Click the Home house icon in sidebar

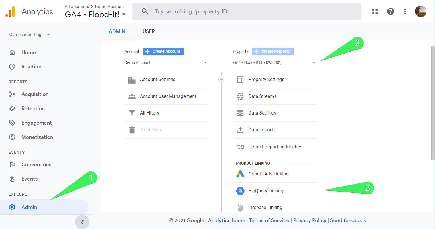(12, 52)
